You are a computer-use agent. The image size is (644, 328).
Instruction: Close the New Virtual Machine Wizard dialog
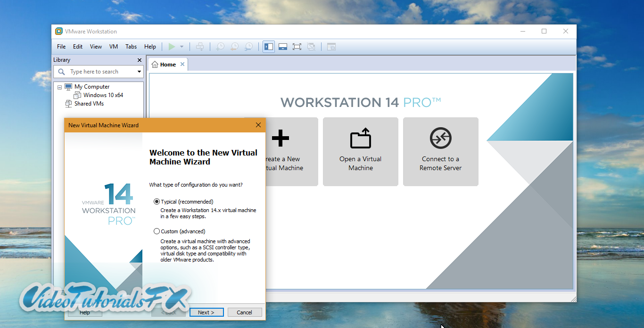pyautogui.click(x=258, y=125)
